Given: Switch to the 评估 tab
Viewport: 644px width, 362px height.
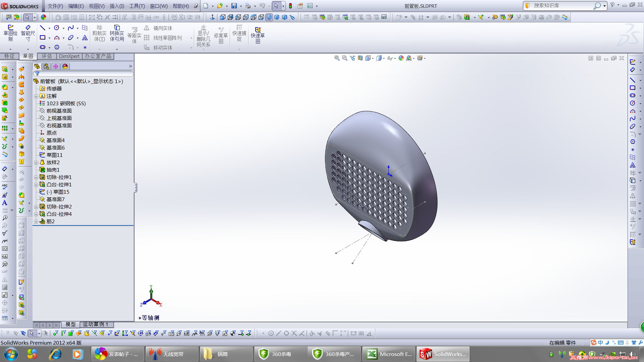Looking at the screenshot, I should (x=47, y=56).
